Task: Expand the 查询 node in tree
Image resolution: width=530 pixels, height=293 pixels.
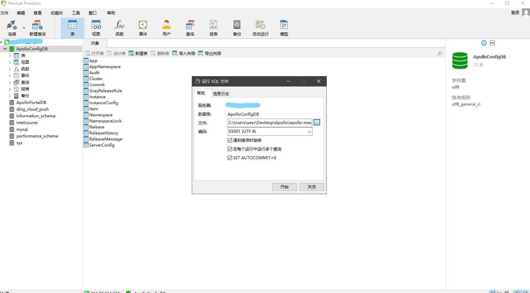Action: click(10, 82)
